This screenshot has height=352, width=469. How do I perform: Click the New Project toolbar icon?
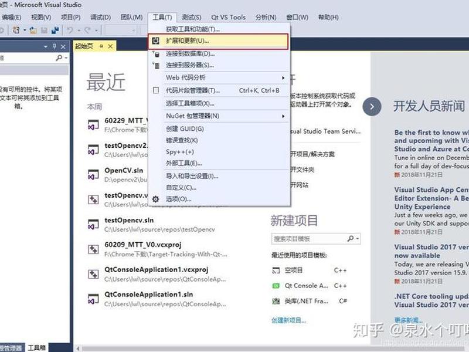tap(16, 31)
